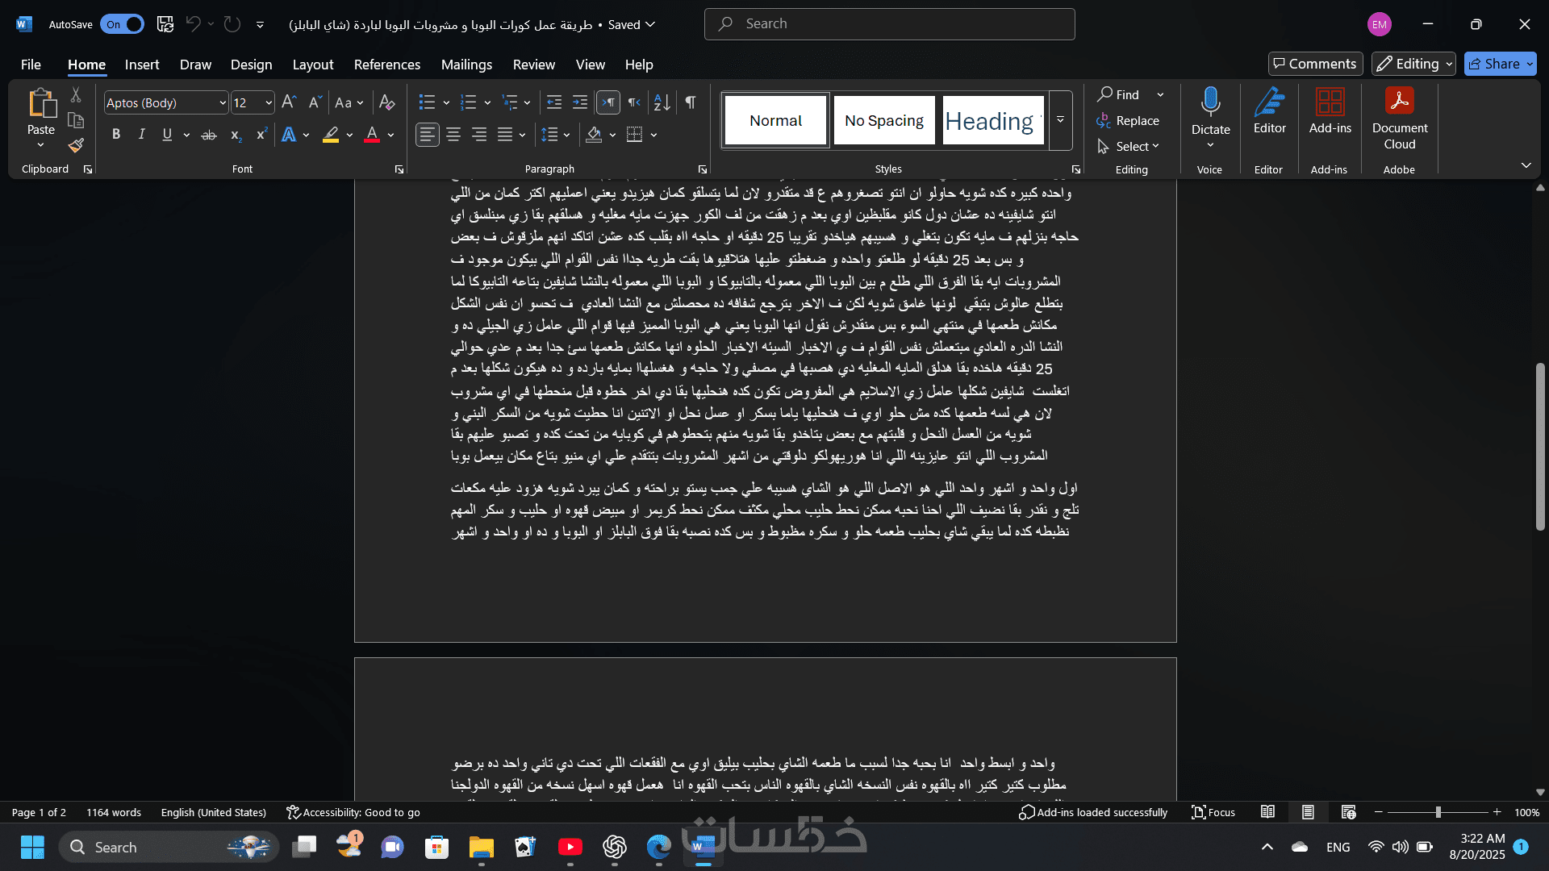The height and width of the screenshot is (871, 1549).
Task: Click the Replace button
Action: pos(1128,120)
